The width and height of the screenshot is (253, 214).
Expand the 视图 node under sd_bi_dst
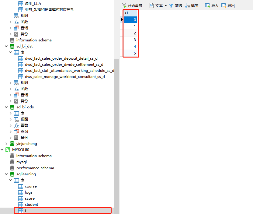[10, 83]
